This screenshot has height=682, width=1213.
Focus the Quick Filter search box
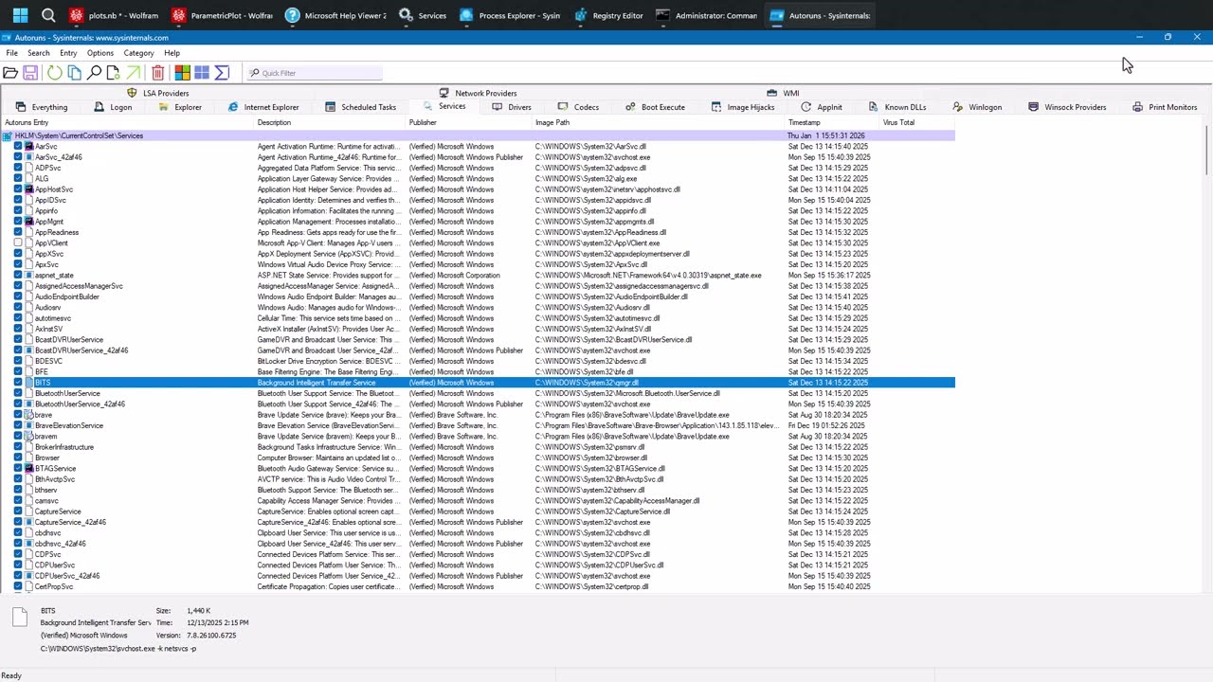pos(315,73)
